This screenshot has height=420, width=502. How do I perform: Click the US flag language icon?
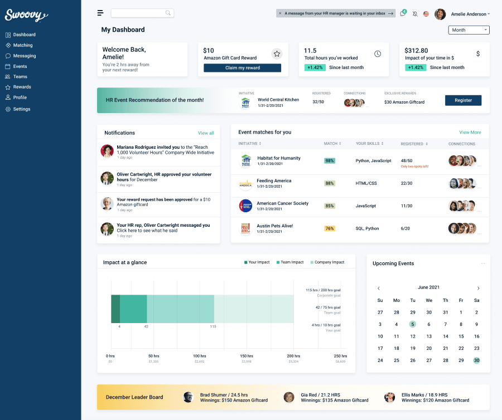pos(426,14)
